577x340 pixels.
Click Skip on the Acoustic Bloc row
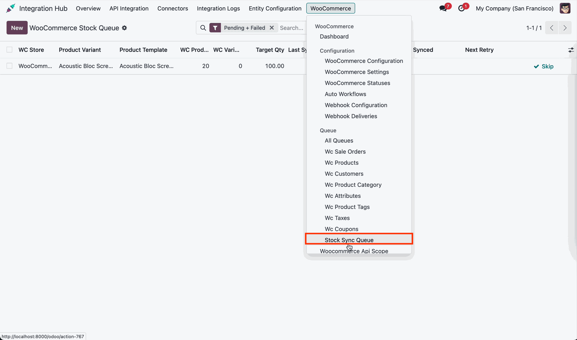[x=543, y=66]
